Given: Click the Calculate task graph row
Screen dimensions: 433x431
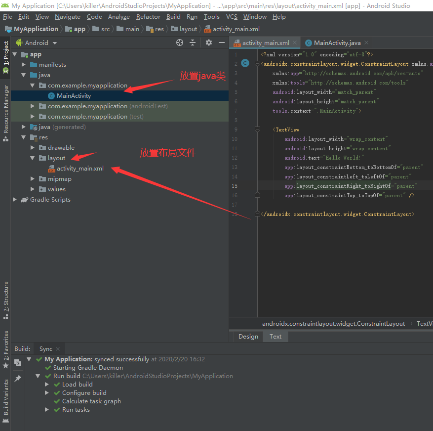Looking at the screenshot, I should coord(91,401).
